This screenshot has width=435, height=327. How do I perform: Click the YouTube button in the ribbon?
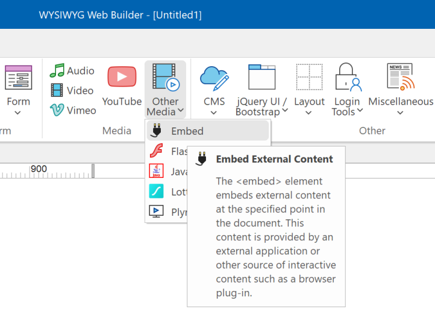(122, 86)
